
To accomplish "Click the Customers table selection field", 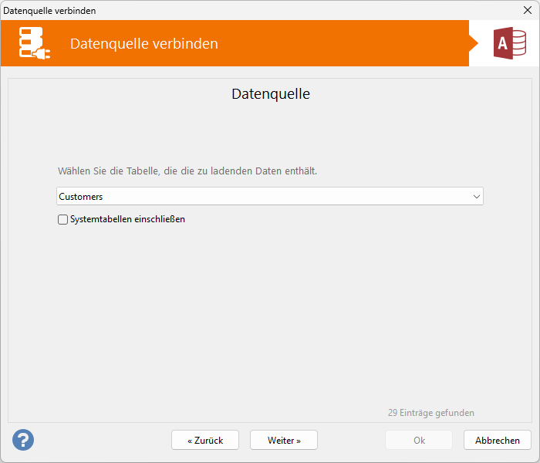I will [270, 196].
